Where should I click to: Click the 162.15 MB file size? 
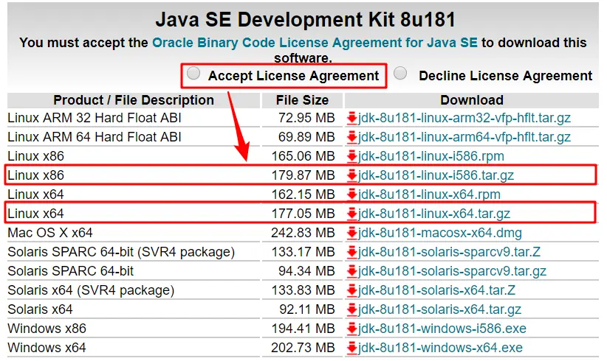coord(303,194)
